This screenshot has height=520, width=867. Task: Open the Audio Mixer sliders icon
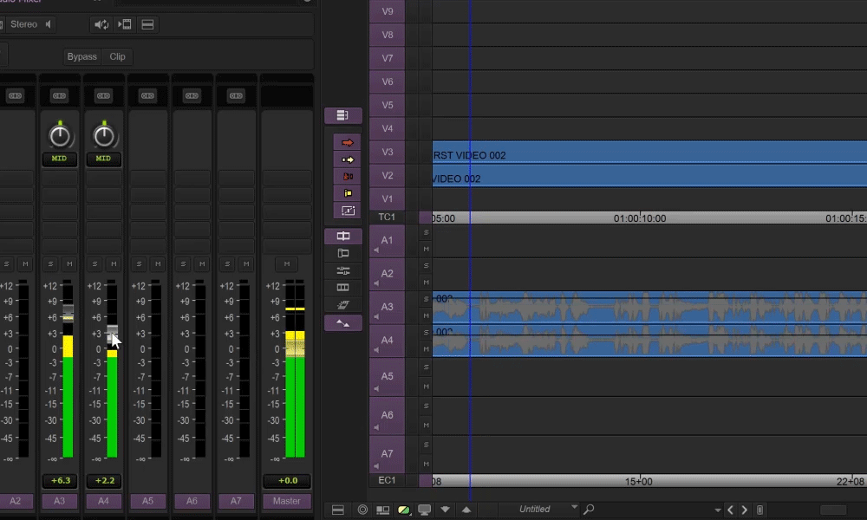coord(342,270)
